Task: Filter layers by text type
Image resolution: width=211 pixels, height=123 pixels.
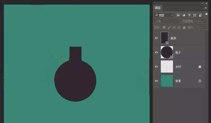Action: (189, 15)
